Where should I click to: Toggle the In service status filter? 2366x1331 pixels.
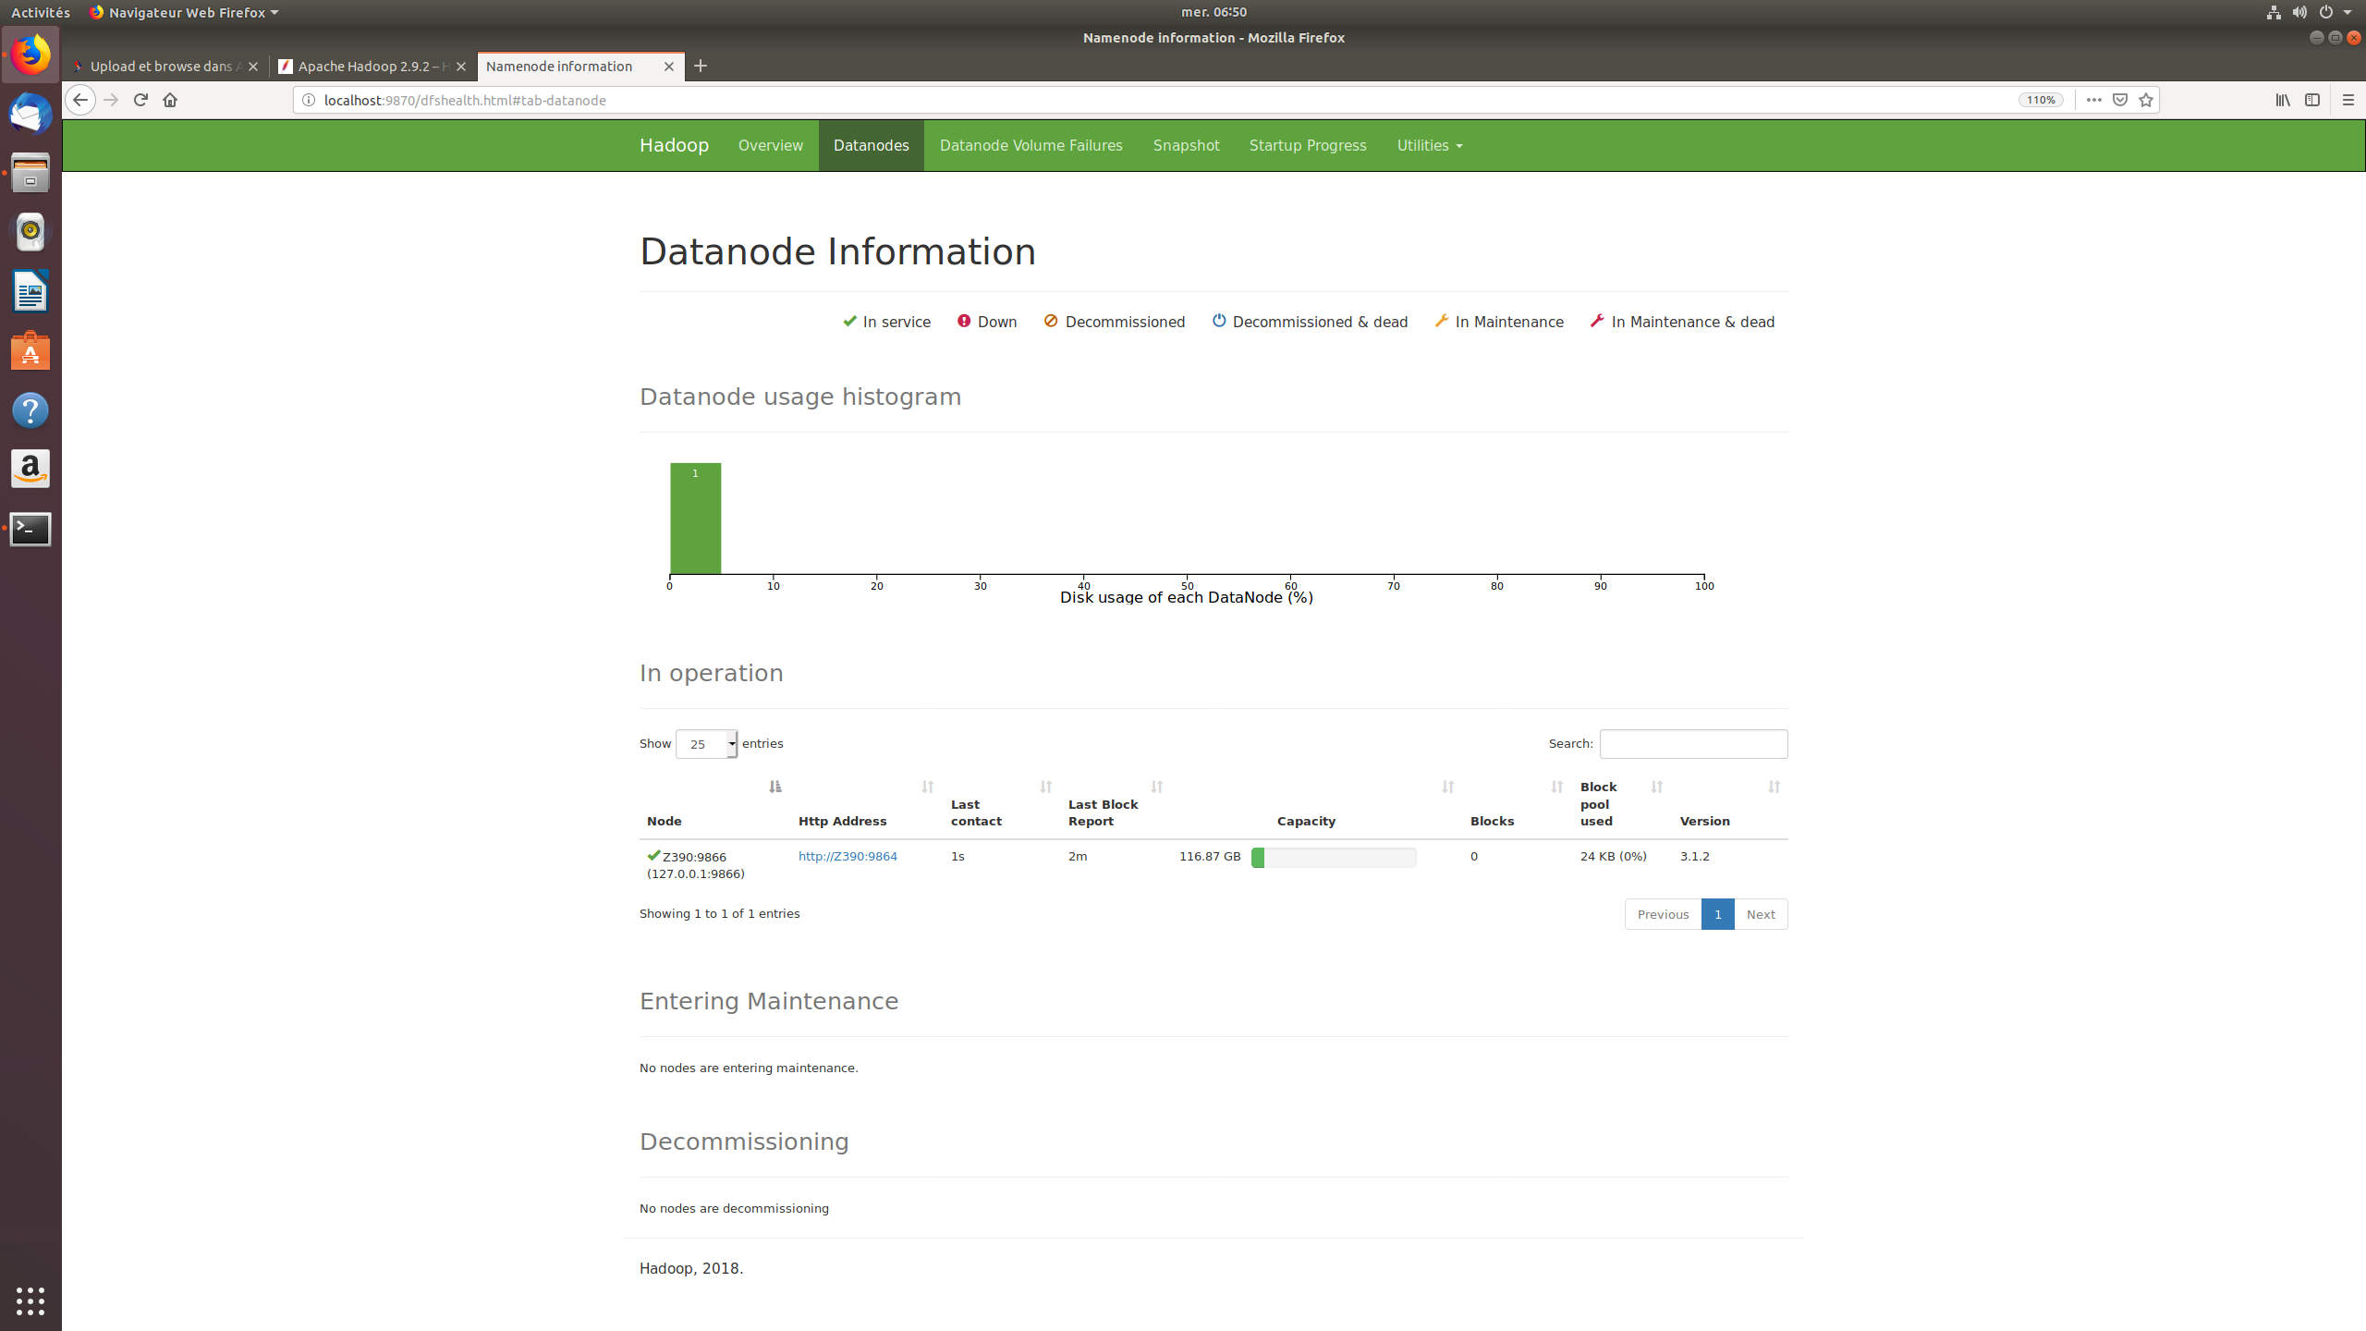tap(884, 322)
